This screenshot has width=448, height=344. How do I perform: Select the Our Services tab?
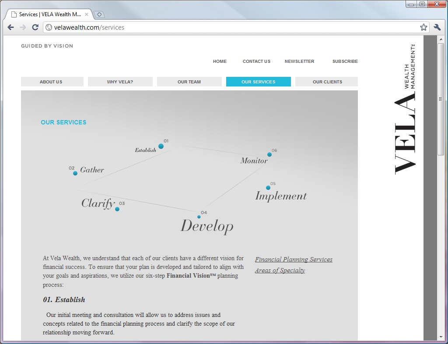pyautogui.click(x=259, y=82)
